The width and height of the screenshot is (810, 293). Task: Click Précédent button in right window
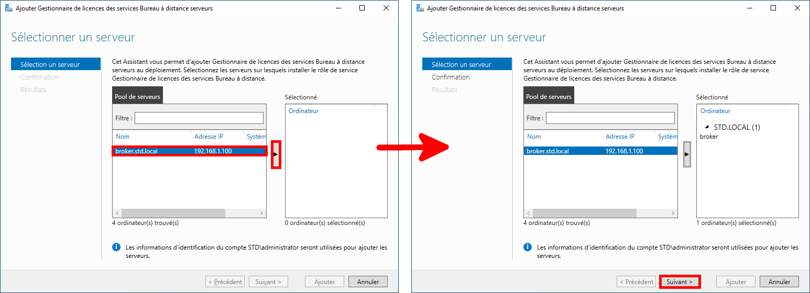tap(636, 281)
